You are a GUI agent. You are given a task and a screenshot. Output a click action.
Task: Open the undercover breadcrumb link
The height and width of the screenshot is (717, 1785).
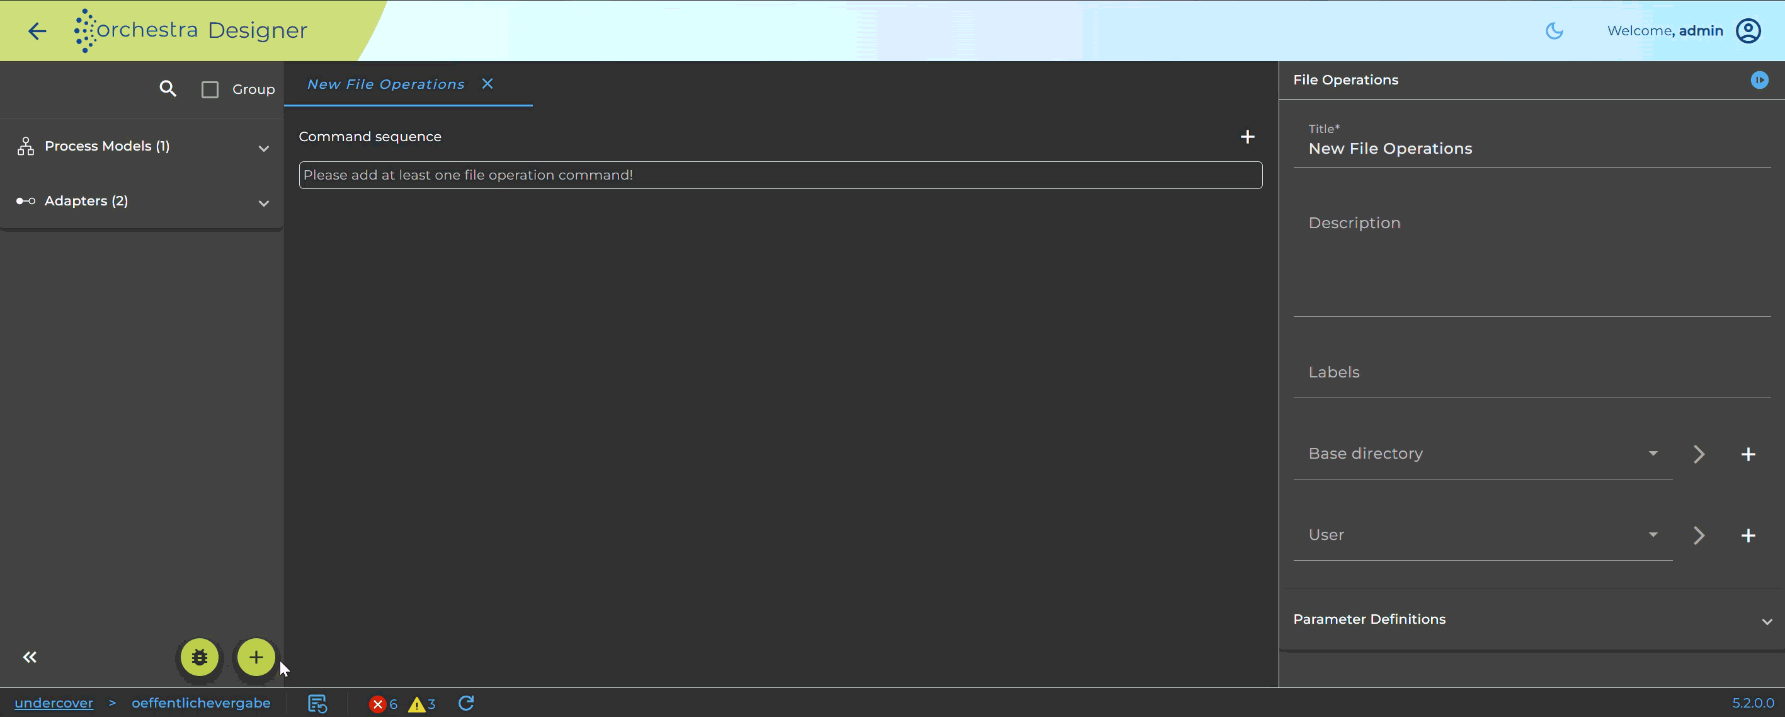[x=54, y=703]
